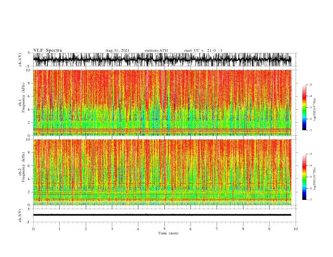Click the "ch.1(V)" waveform axis label
The image size is (333, 257).
pos(20,59)
